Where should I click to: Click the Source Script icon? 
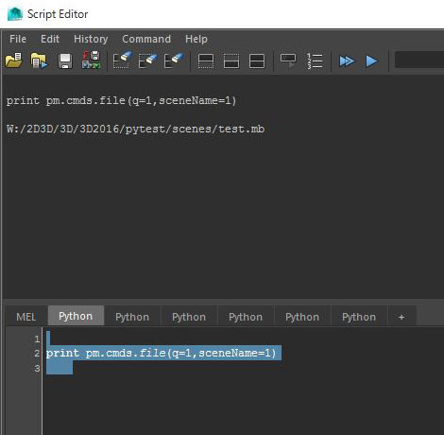tap(39, 61)
